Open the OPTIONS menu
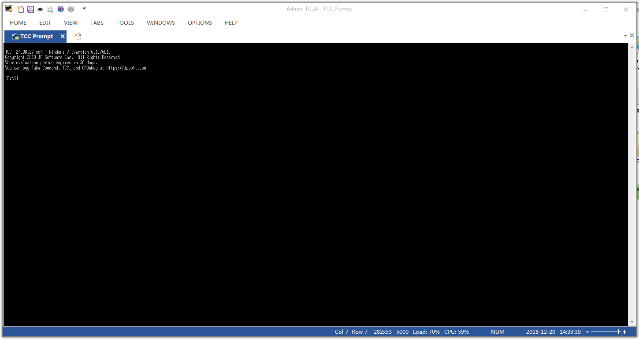Screen dimensions: 639x339 pos(200,23)
